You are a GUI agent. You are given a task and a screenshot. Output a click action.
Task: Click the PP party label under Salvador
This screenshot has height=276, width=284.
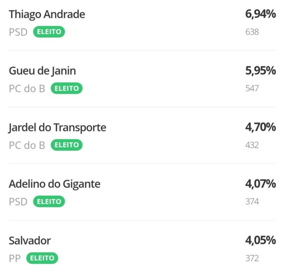(x=15, y=258)
